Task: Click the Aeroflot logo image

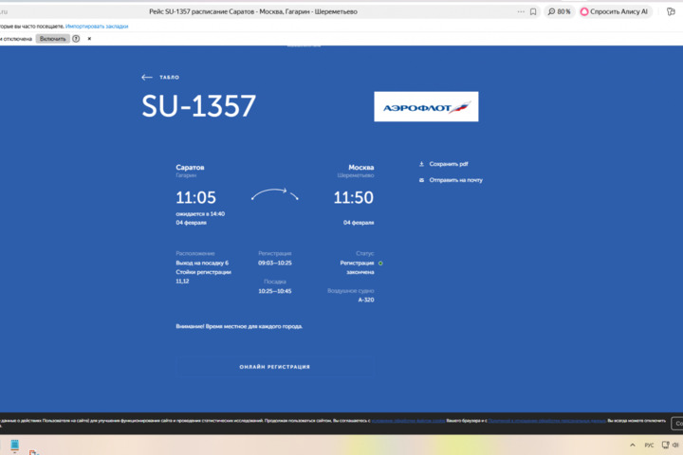Action: tap(426, 106)
